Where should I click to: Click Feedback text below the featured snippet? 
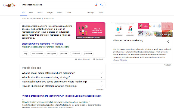(100, 59)
